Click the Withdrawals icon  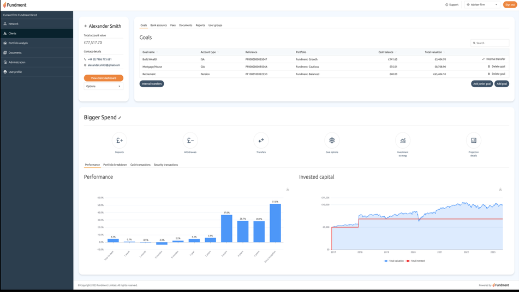tap(190, 141)
